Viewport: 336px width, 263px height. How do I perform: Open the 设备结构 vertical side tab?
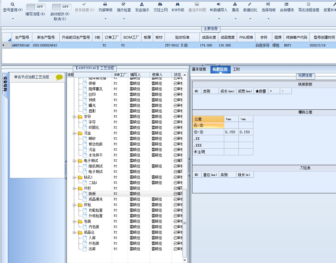[x=5, y=84]
